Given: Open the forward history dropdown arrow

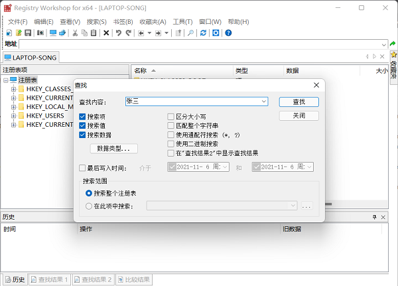Looking at the screenshot, I should click(x=166, y=33).
